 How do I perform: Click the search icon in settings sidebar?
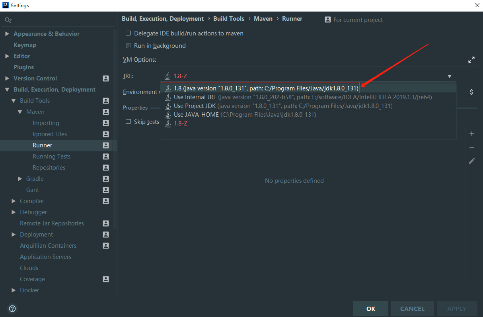click(x=8, y=20)
